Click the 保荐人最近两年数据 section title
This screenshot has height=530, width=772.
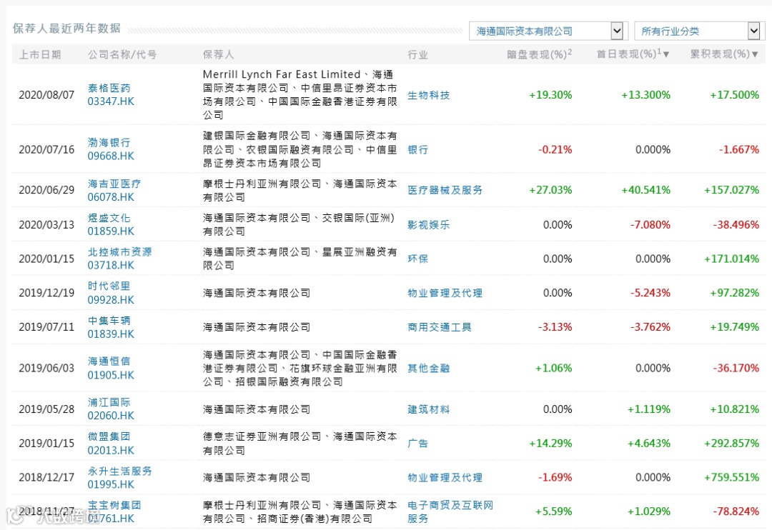(x=66, y=28)
